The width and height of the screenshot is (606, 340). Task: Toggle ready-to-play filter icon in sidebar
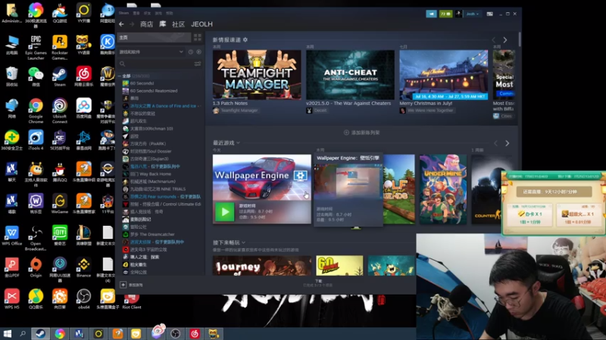pyautogui.click(x=198, y=51)
